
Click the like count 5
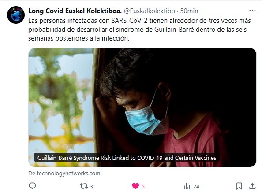[143, 186]
